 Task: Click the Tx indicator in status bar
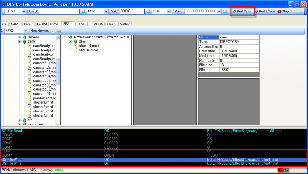(x=286, y=170)
